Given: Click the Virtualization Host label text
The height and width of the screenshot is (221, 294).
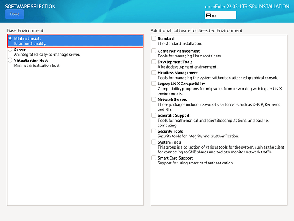Looking at the screenshot, I should pyautogui.click(x=31, y=61).
